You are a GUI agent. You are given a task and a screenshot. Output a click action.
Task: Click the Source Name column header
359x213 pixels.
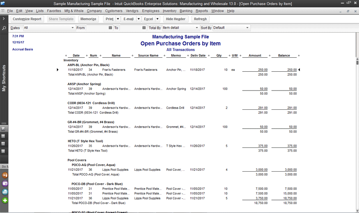point(148,56)
